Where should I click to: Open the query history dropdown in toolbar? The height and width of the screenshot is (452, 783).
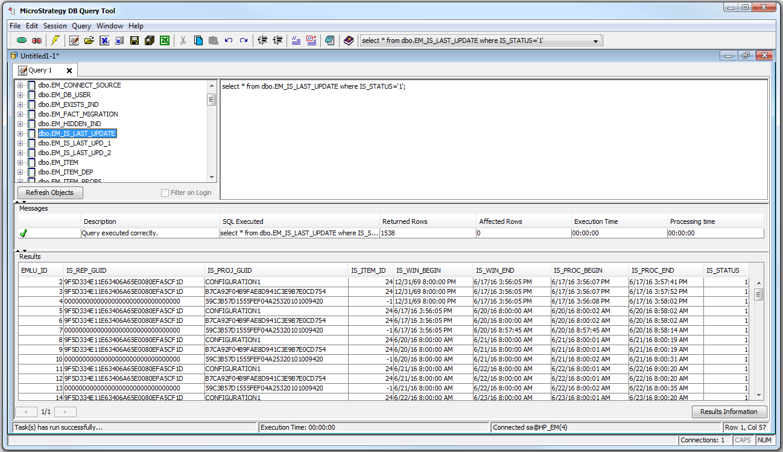596,41
